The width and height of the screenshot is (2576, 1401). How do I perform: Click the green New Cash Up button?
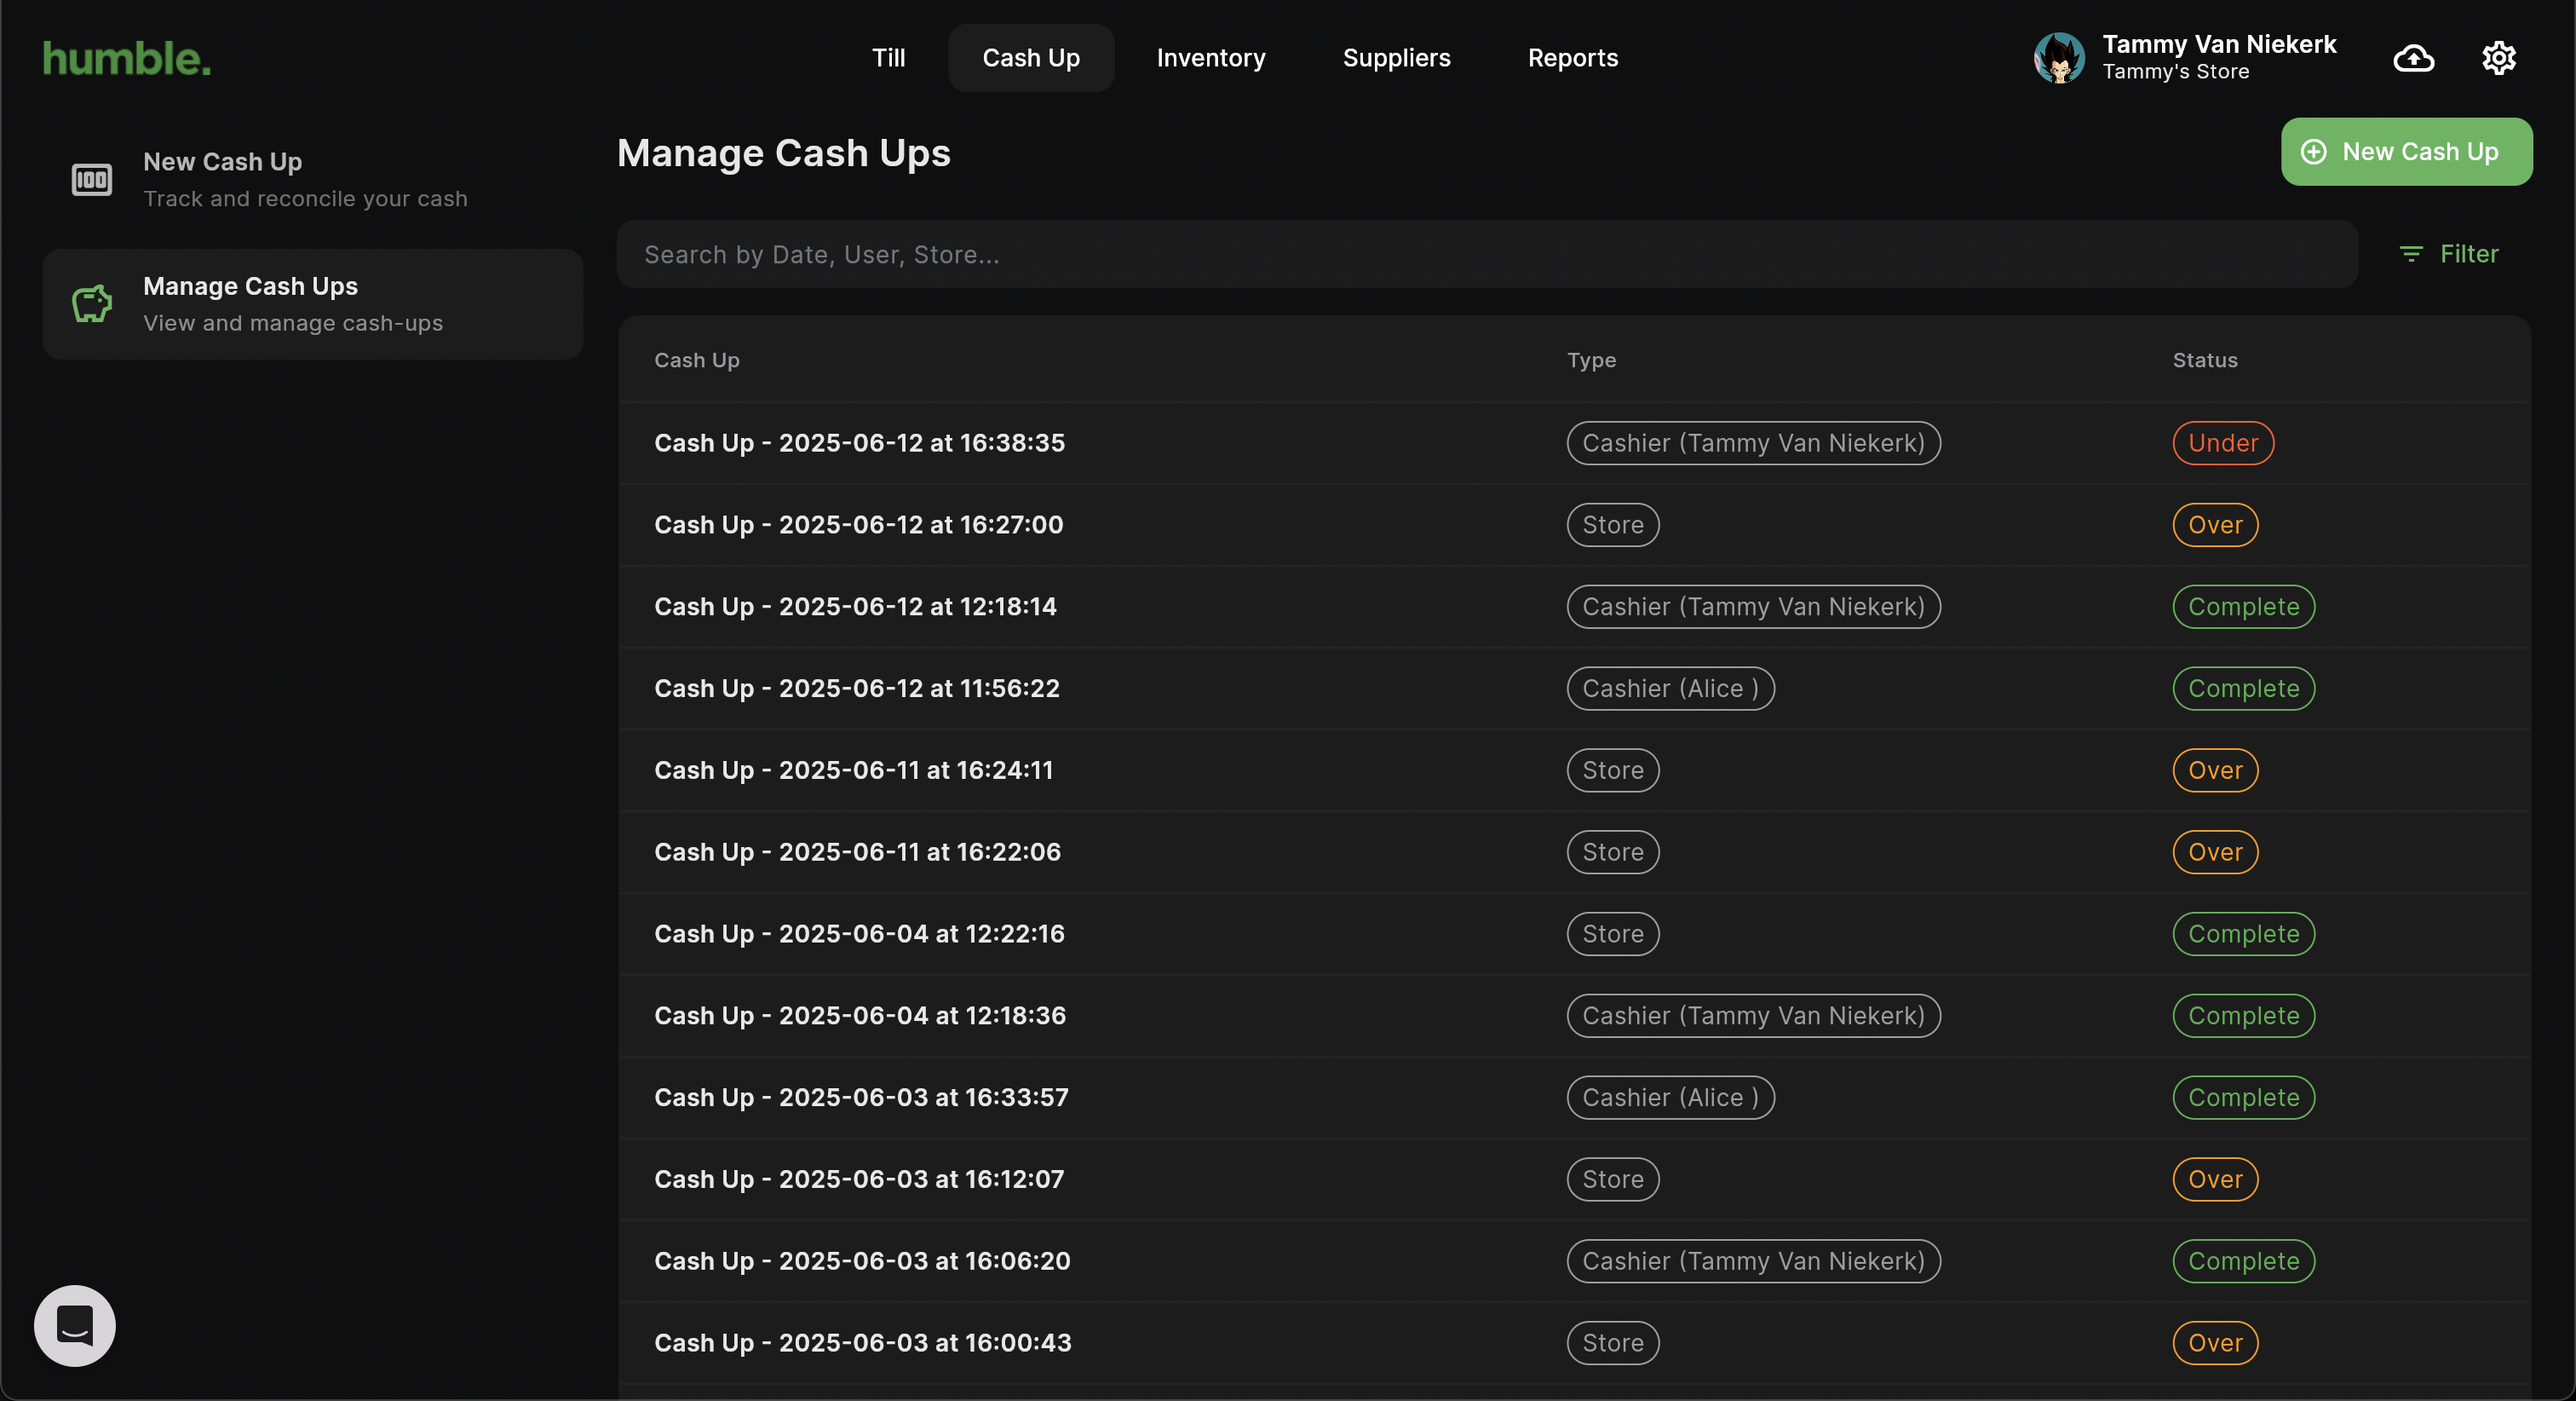coord(2406,152)
